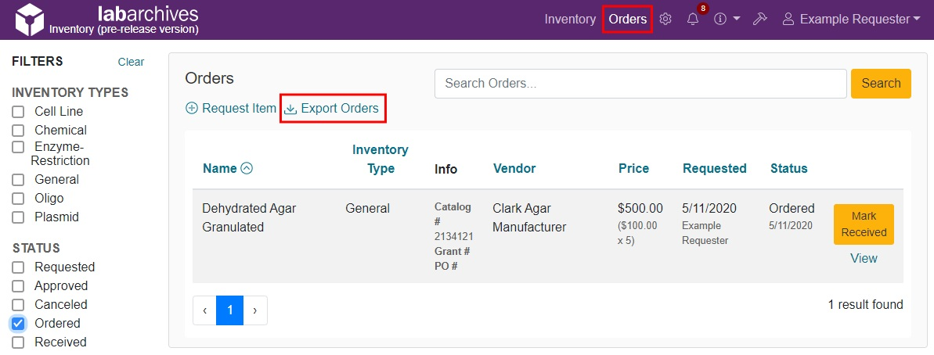Go to previous page using left chevron

[204, 310]
